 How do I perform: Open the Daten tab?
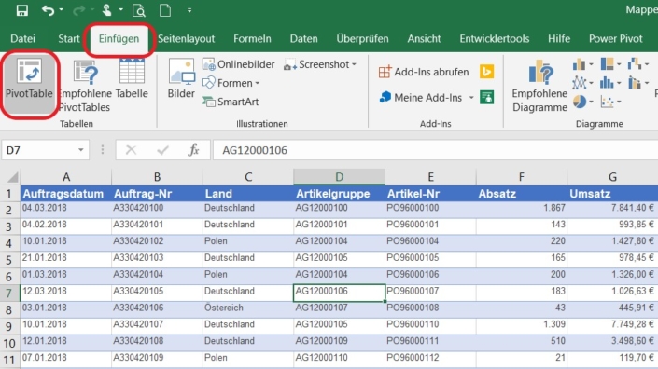pyautogui.click(x=304, y=38)
